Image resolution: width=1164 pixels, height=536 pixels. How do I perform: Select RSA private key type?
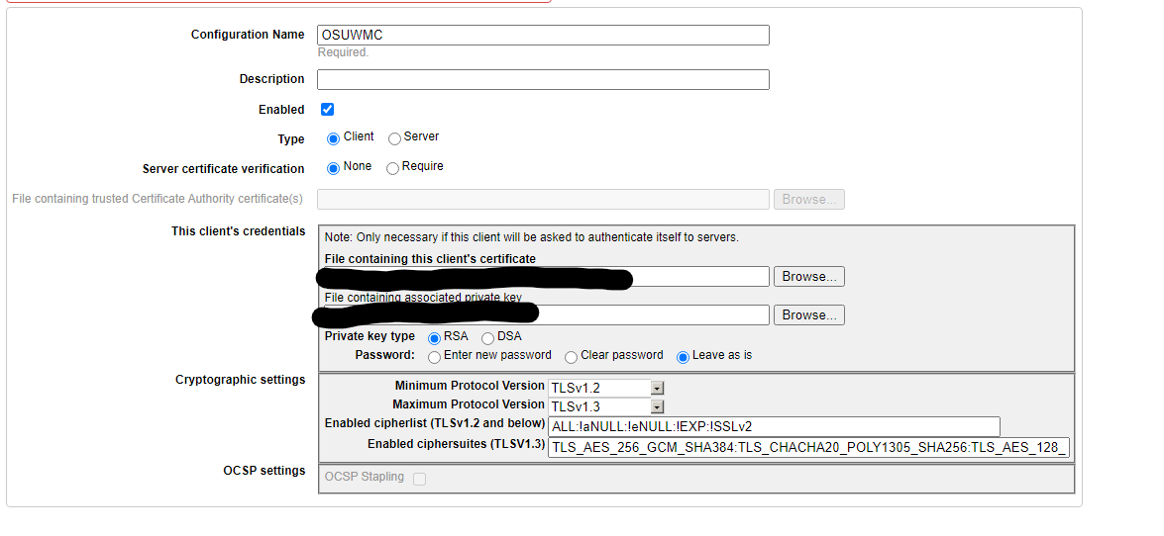434,338
